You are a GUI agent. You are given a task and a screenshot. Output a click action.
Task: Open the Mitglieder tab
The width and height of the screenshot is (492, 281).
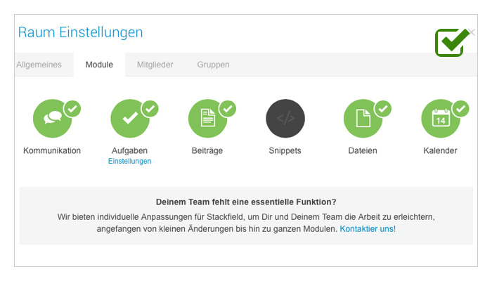point(155,65)
